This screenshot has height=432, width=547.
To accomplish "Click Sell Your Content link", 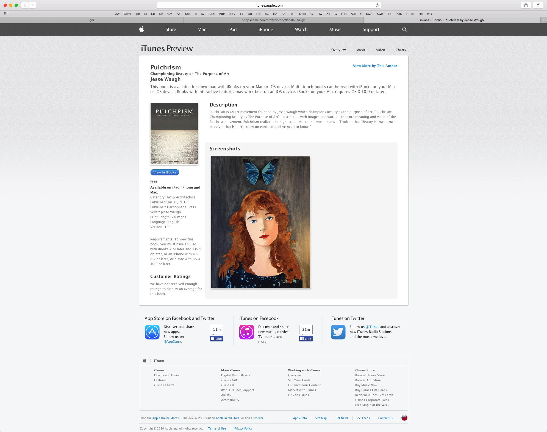I will 301,380.
